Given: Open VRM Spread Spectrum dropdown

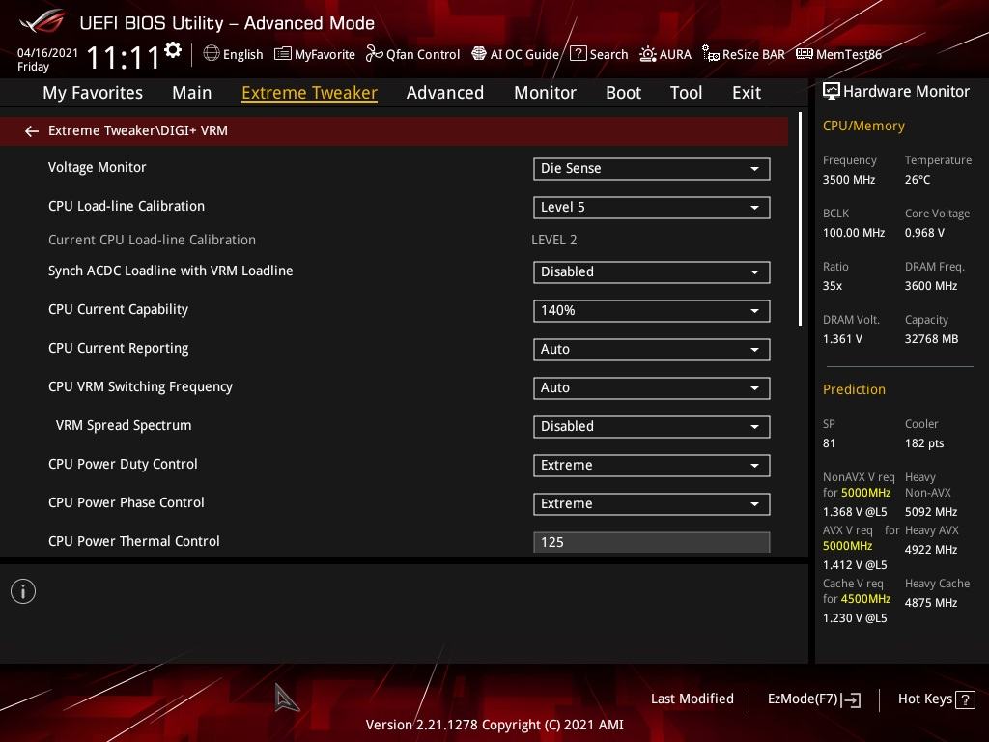Looking at the screenshot, I should pos(652,426).
